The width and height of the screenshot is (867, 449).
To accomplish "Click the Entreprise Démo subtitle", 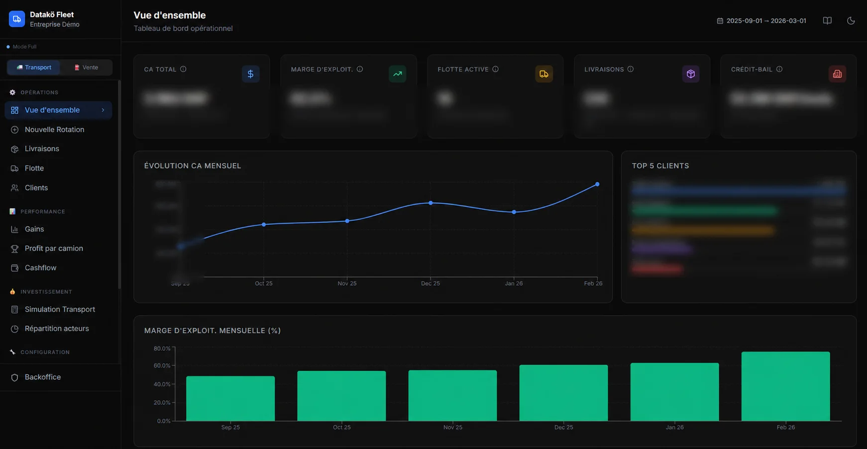I will [55, 24].
